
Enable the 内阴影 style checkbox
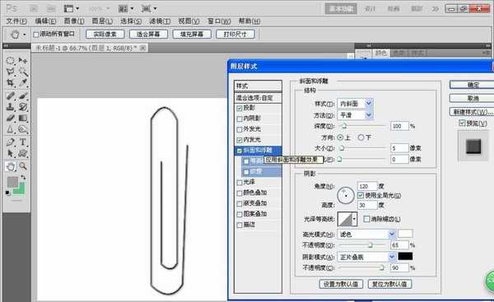point(240,118)
